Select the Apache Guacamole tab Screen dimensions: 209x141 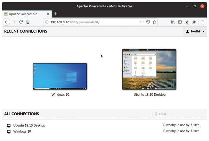[x=24, y=14]
